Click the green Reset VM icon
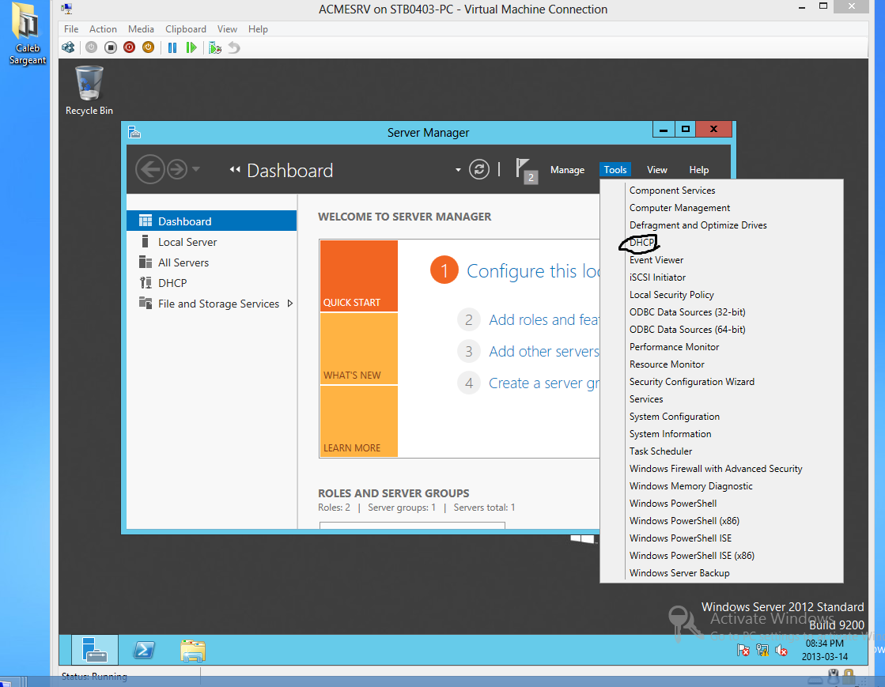The image size is (885, 687). pyautogui.click(x=191, y=47)
